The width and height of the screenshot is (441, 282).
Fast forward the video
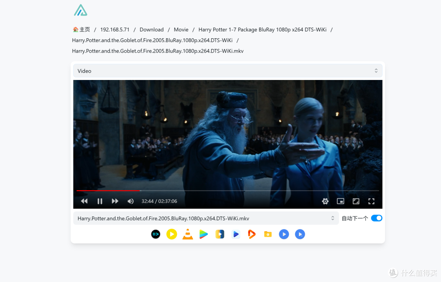click(x=115, y=201)
